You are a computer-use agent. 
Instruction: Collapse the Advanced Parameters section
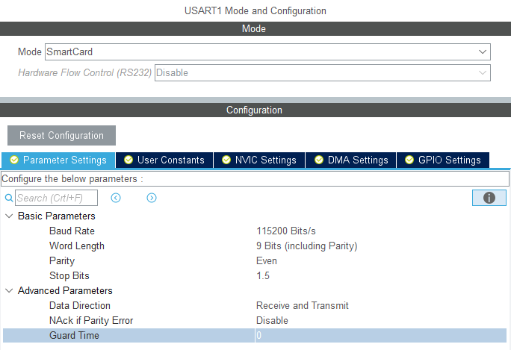[9, 291]
